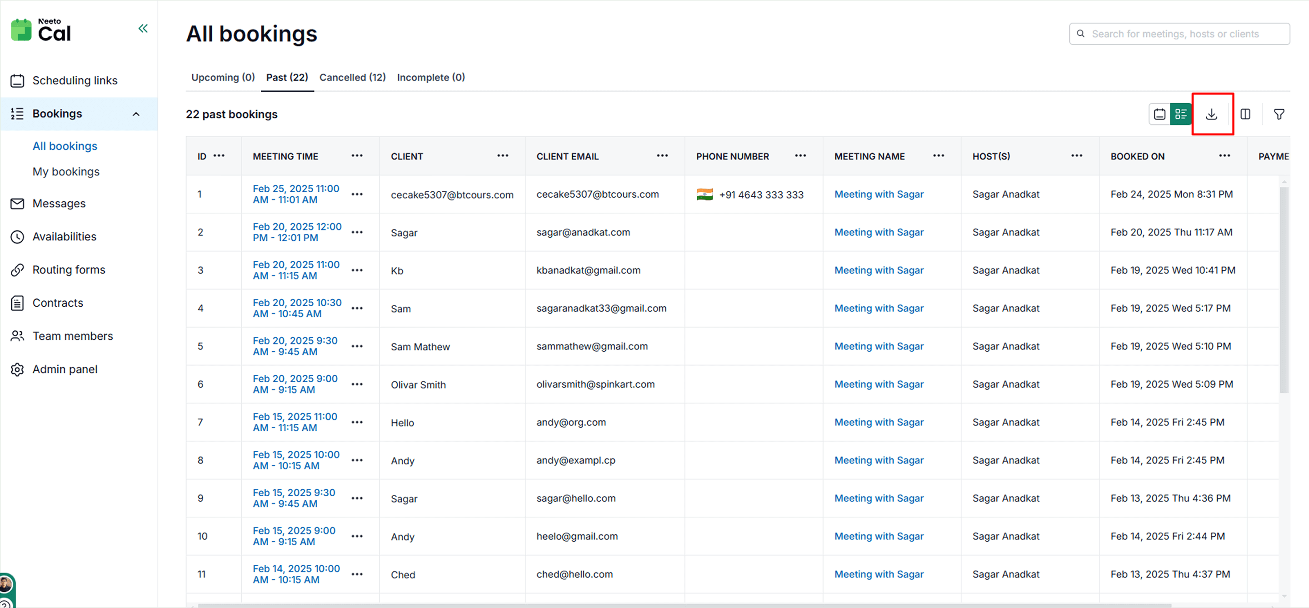Switch to the Cancelled (12) tab
The width and height of the screenshot is (1309, 608).
coord(353,77)
